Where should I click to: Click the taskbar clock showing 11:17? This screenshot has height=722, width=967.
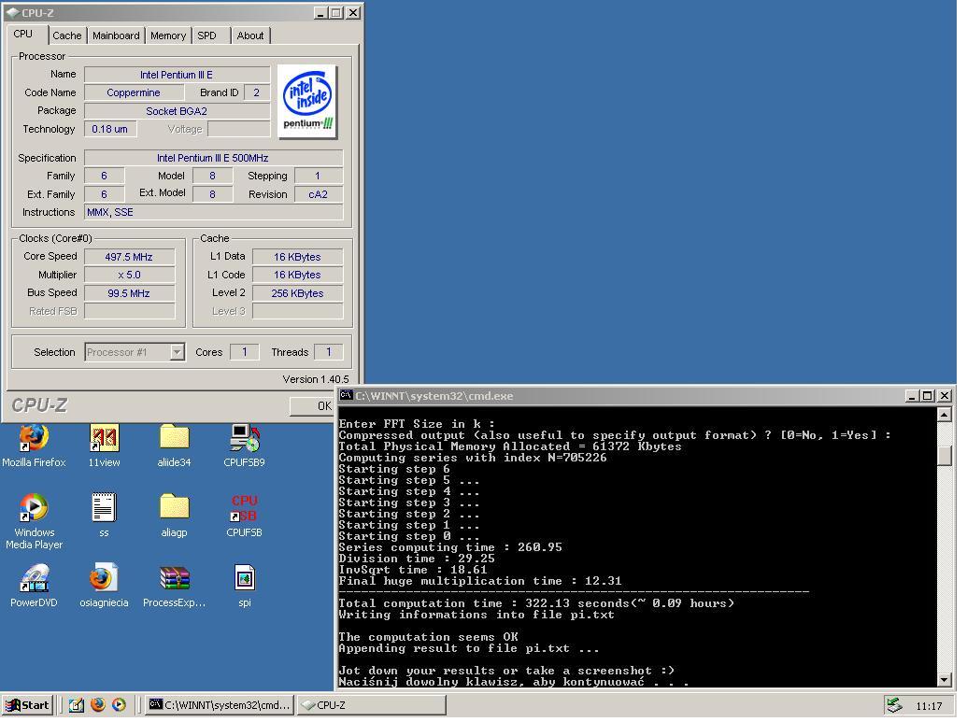[x=928, y=706]
